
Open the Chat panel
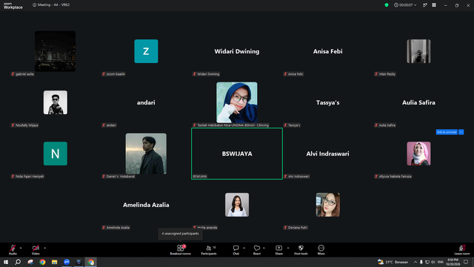236,250
